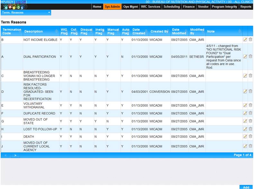Edit the DUPLICATE RECORD row

245,113
